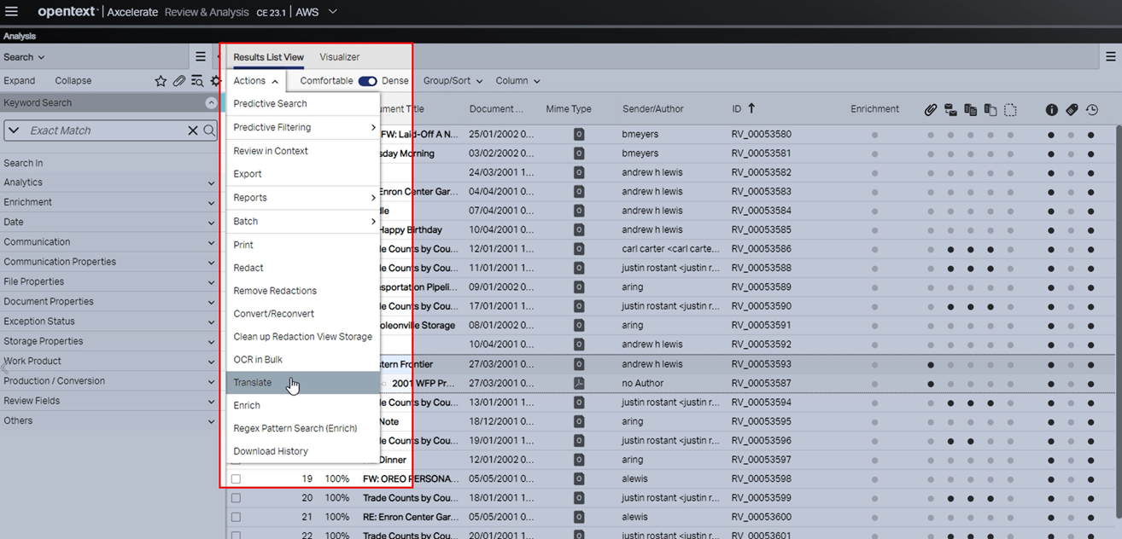Switch to the Visualizer tab
Screen dimensions: 1122x539
[340, 57]
